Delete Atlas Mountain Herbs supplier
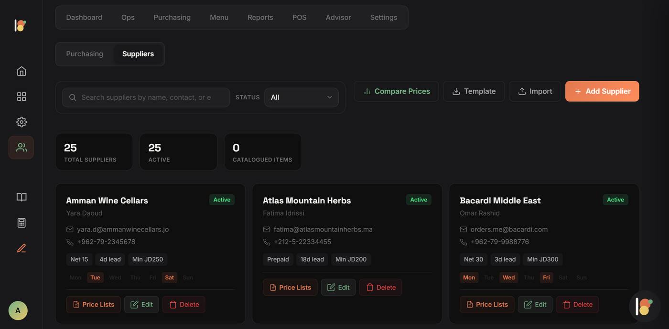This screenshot has height=329, width=669. tap(381, 287)
